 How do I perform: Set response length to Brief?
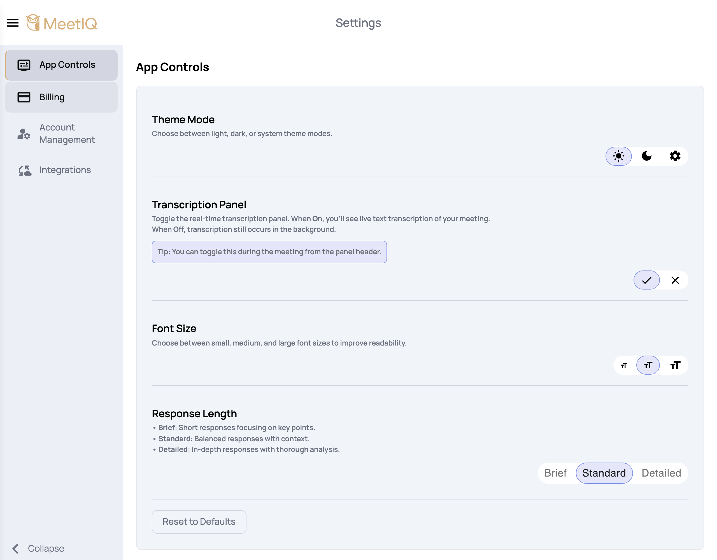pyautogui.click(x=555, y=473)
